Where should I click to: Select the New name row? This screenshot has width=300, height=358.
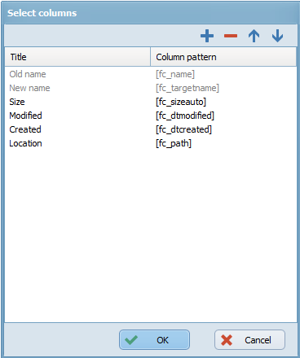[x=151, y=88]
